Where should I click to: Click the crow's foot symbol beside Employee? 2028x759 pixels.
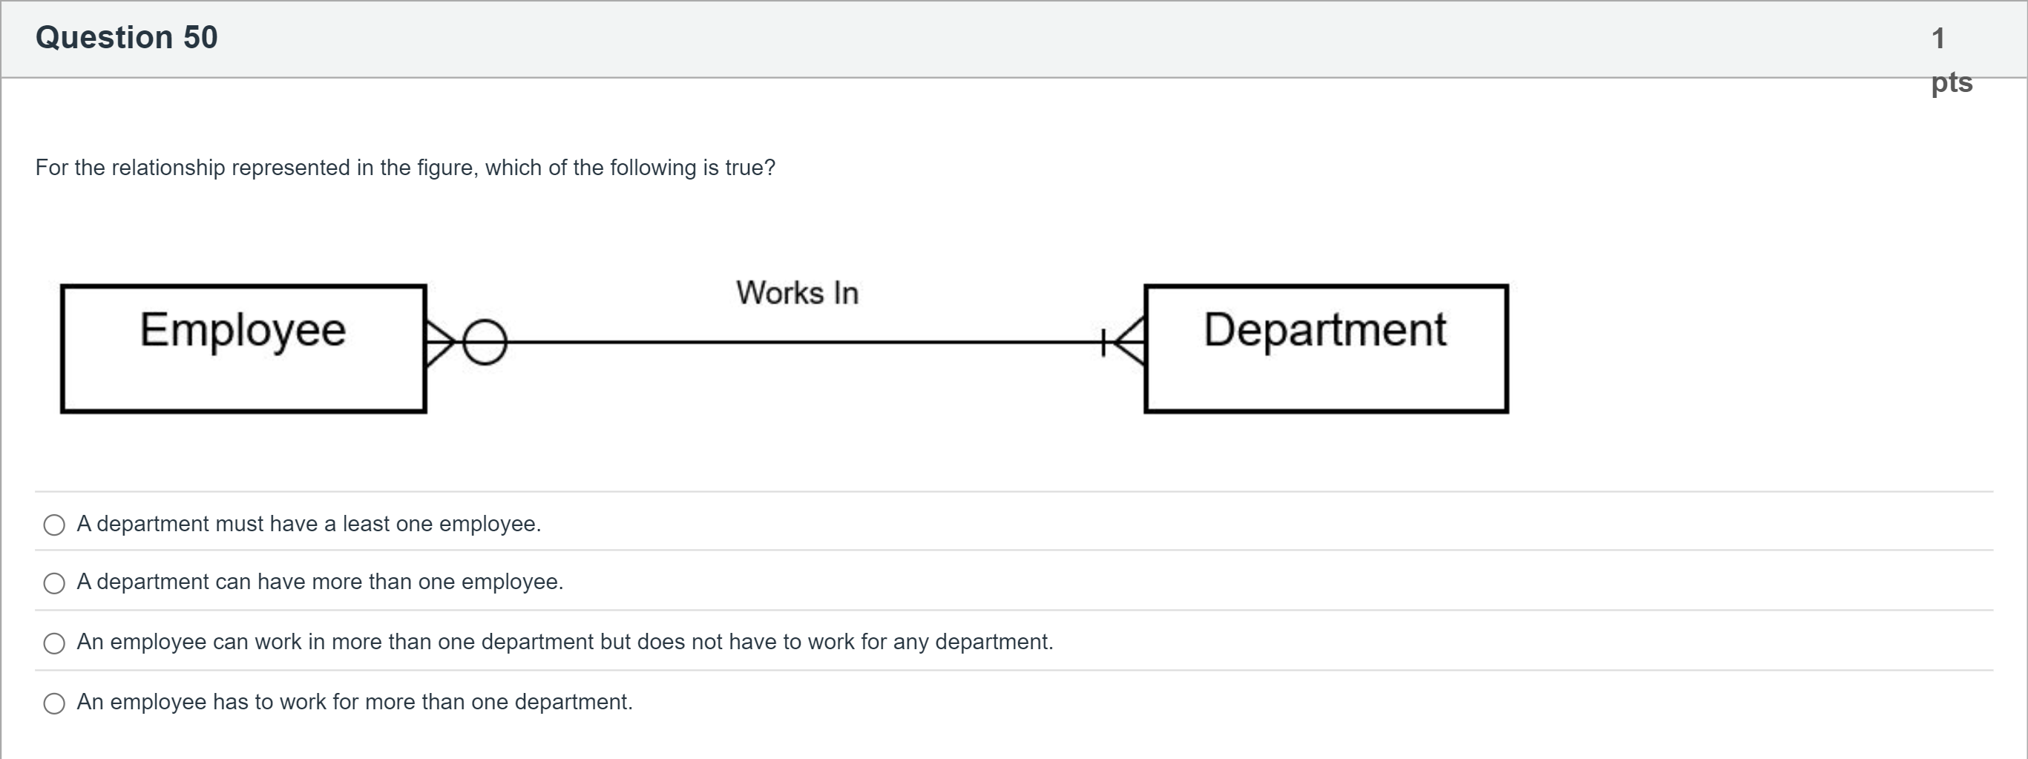click(x=439, y=343)
